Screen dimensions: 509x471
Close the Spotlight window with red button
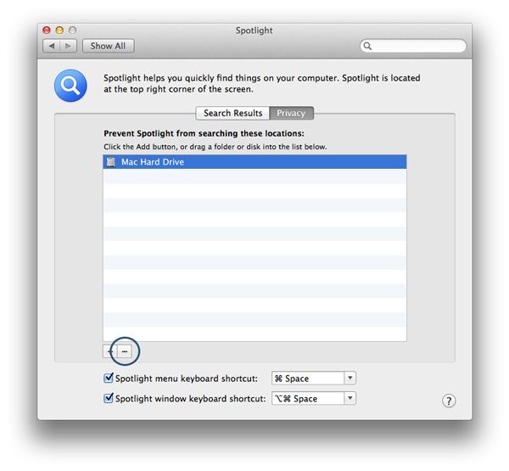click(x=47, y=31)
